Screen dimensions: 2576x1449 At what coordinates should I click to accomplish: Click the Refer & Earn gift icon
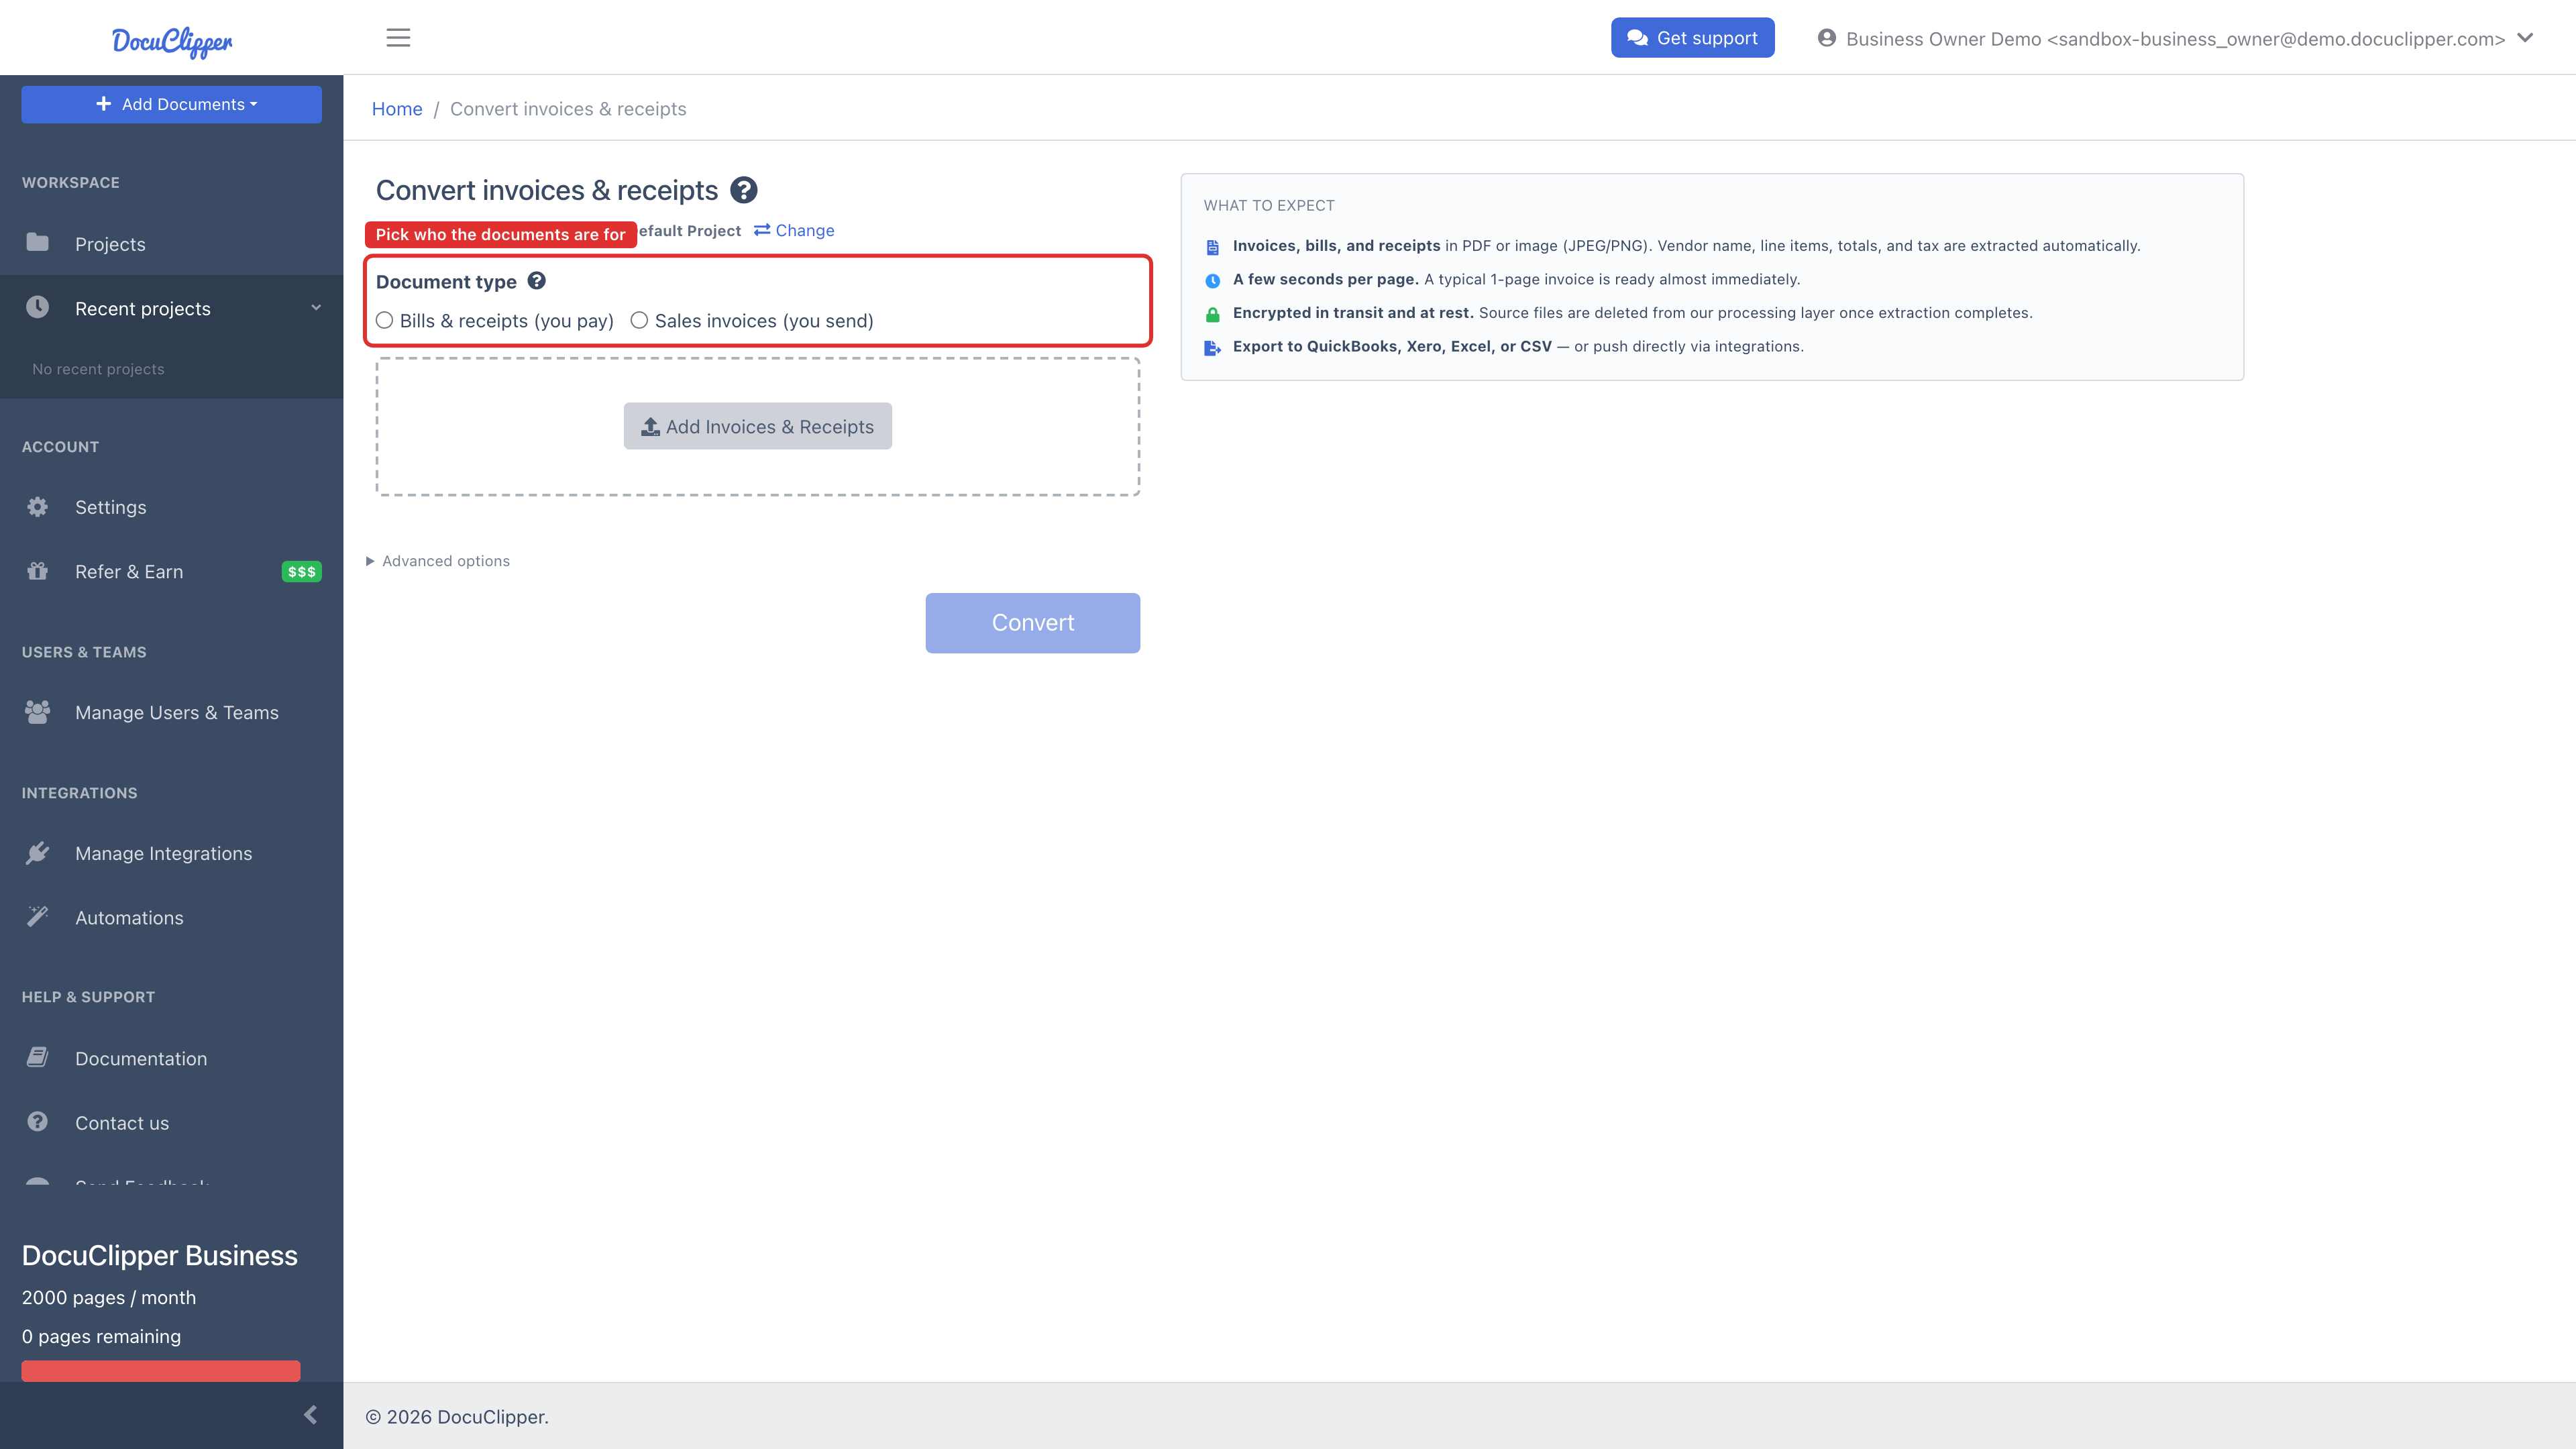[38, 571]
